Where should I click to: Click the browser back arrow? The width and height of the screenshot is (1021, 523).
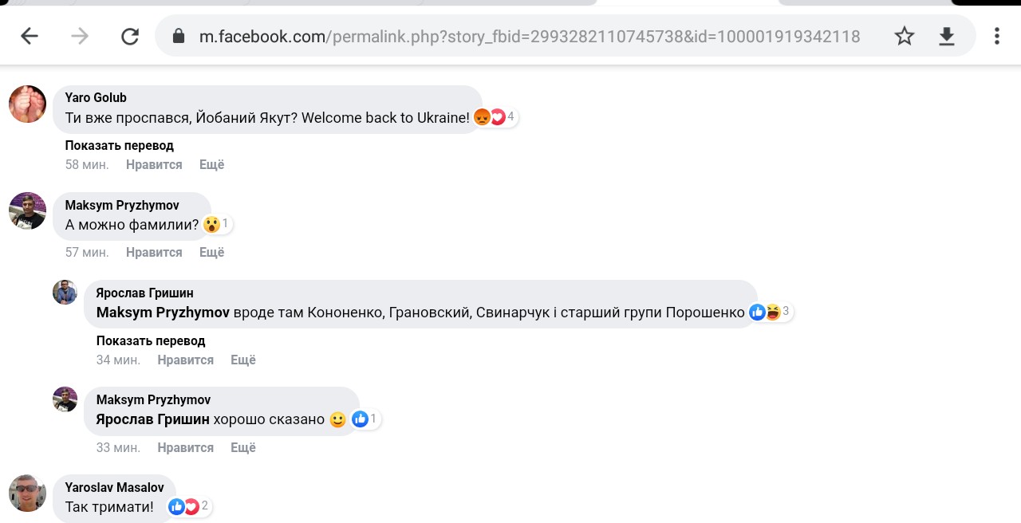(30, 36)
